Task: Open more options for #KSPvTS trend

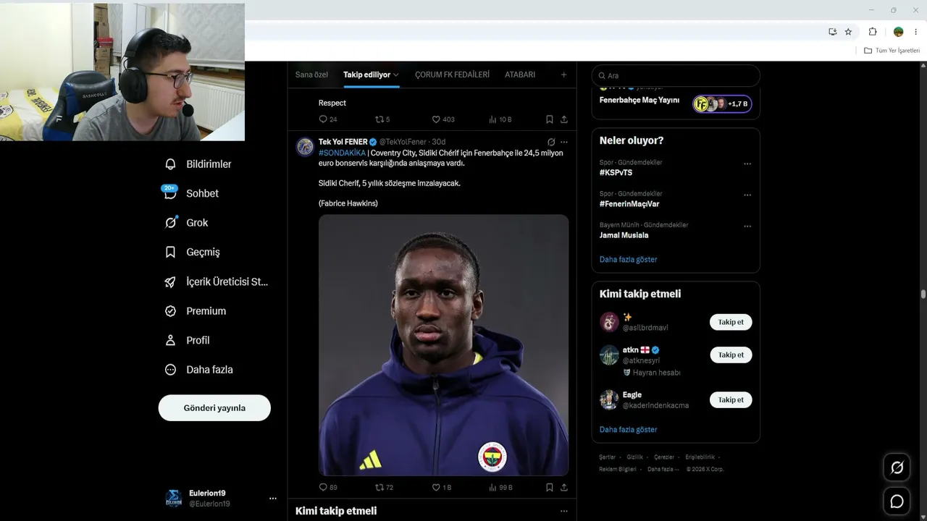Action: (x=747, y=164)
